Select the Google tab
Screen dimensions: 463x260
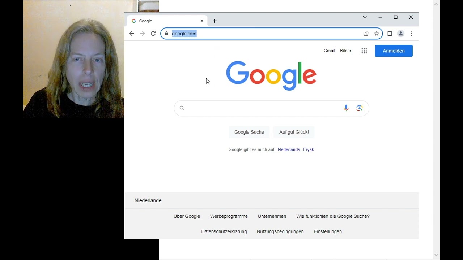click(167, 21)
